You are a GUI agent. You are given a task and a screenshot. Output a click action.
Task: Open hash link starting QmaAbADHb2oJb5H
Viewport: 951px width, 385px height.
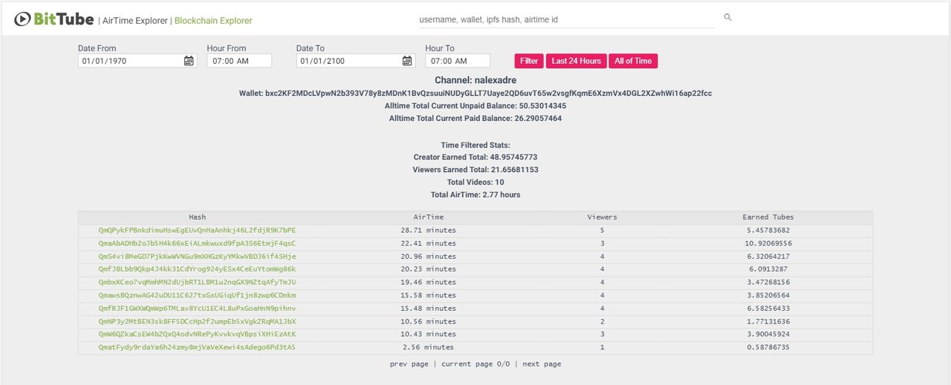point(197,243)
